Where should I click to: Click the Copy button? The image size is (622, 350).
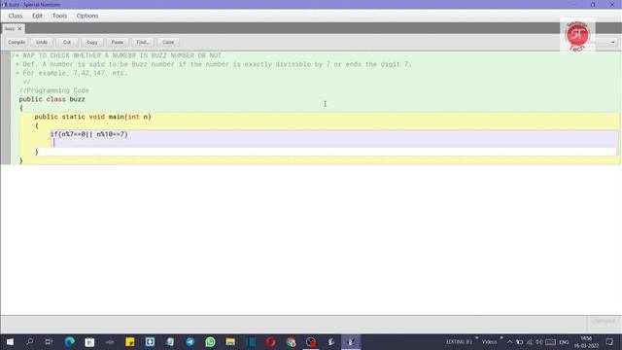tap(92, 42)
